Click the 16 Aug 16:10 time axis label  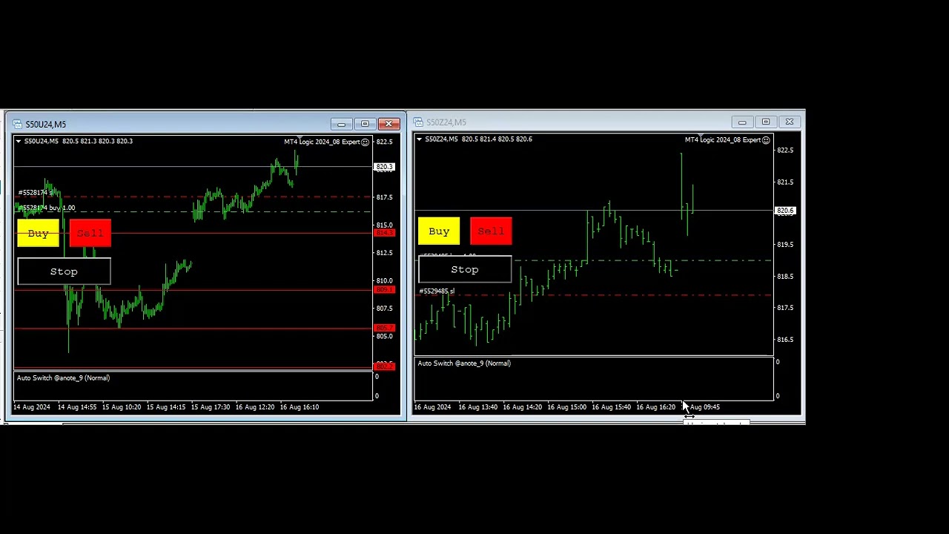point(300,407)
